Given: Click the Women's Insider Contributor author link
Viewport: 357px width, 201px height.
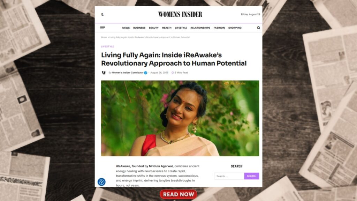Looking at the screenshot, I should pos(128,73).
